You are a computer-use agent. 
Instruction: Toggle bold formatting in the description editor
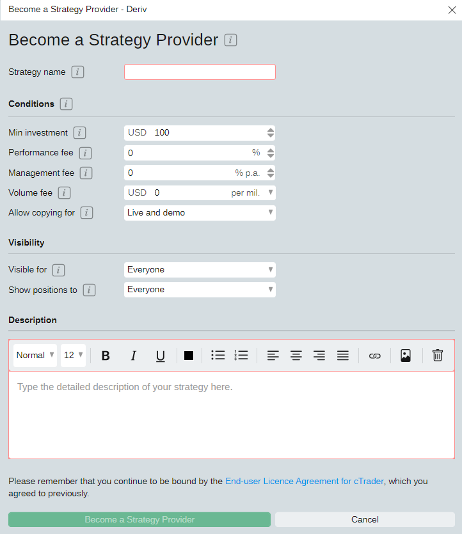[x=106, y=356]
